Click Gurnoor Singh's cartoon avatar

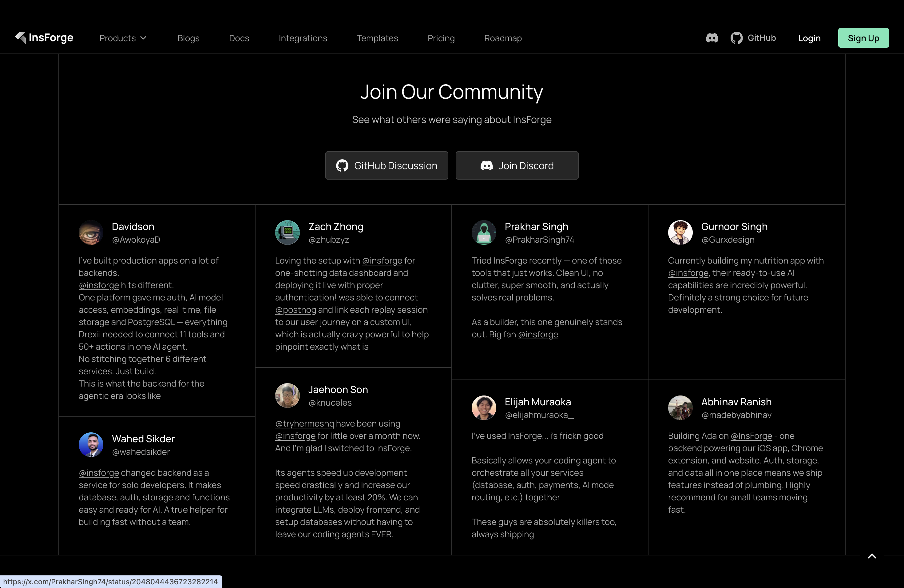point(680,232)
